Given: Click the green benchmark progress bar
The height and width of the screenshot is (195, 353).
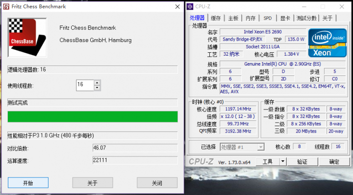Looking at the screenshot, I should [x=93, y=117].
